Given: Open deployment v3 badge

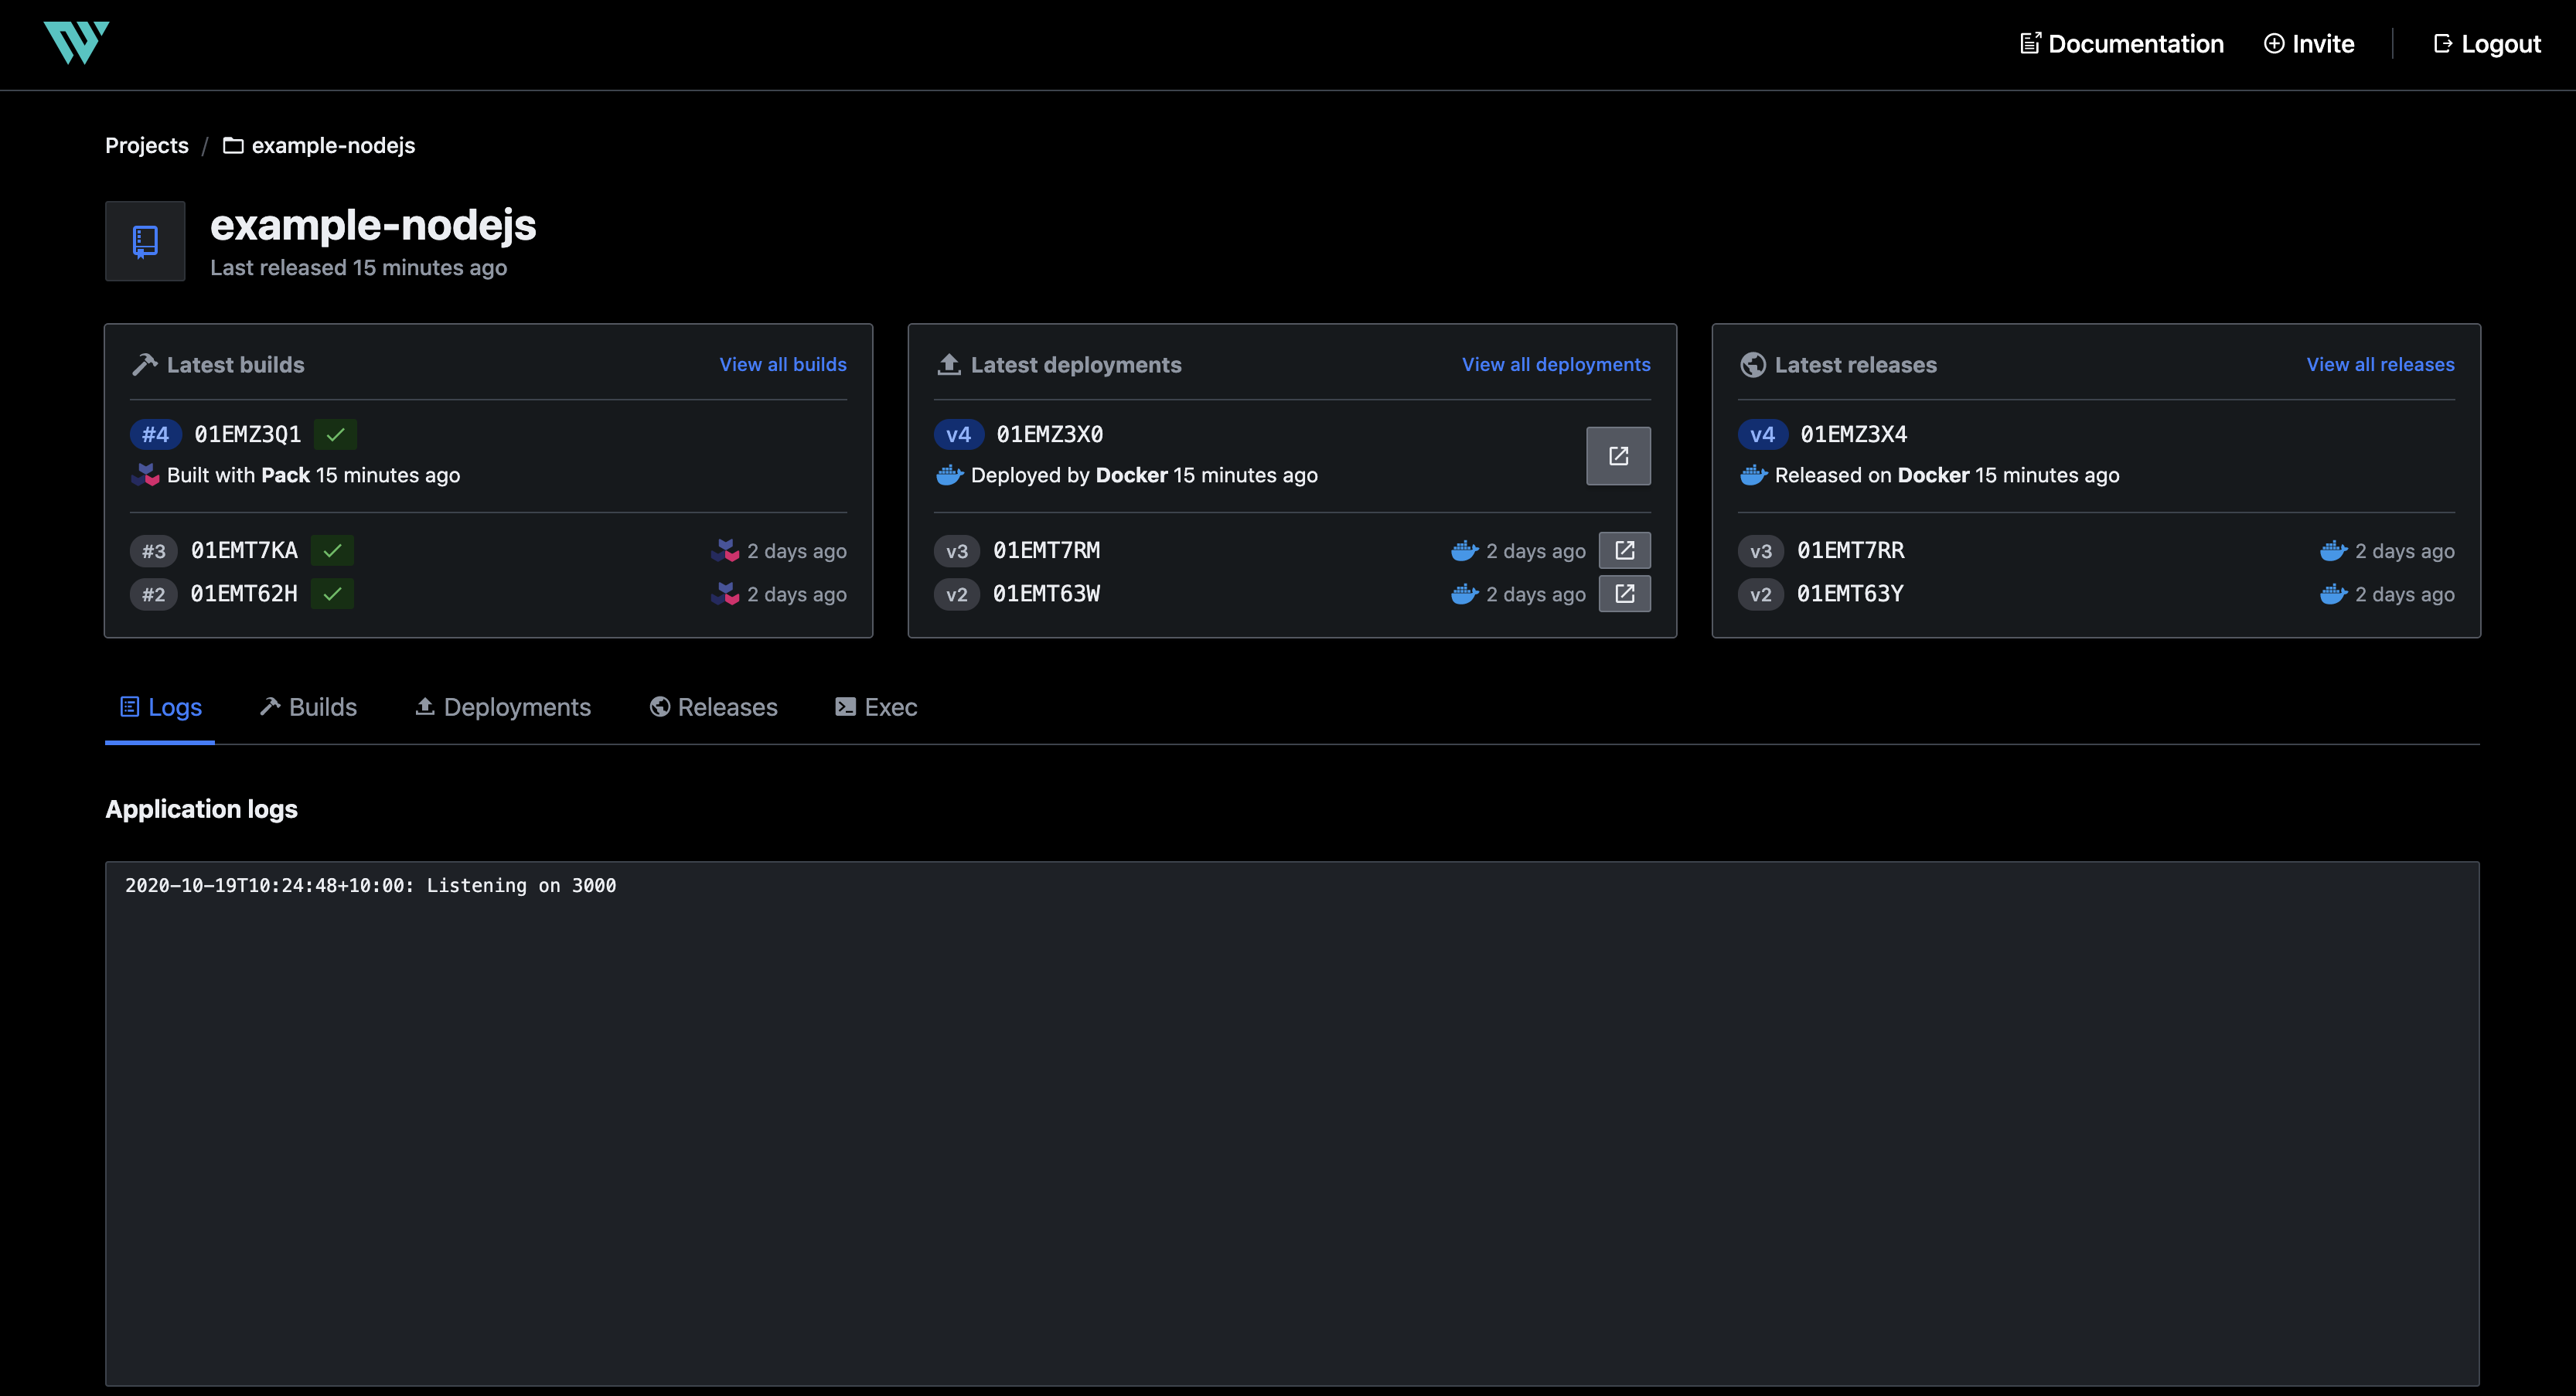Looking at the screenshot, I should pyautogui.click(x=957, y=551).
